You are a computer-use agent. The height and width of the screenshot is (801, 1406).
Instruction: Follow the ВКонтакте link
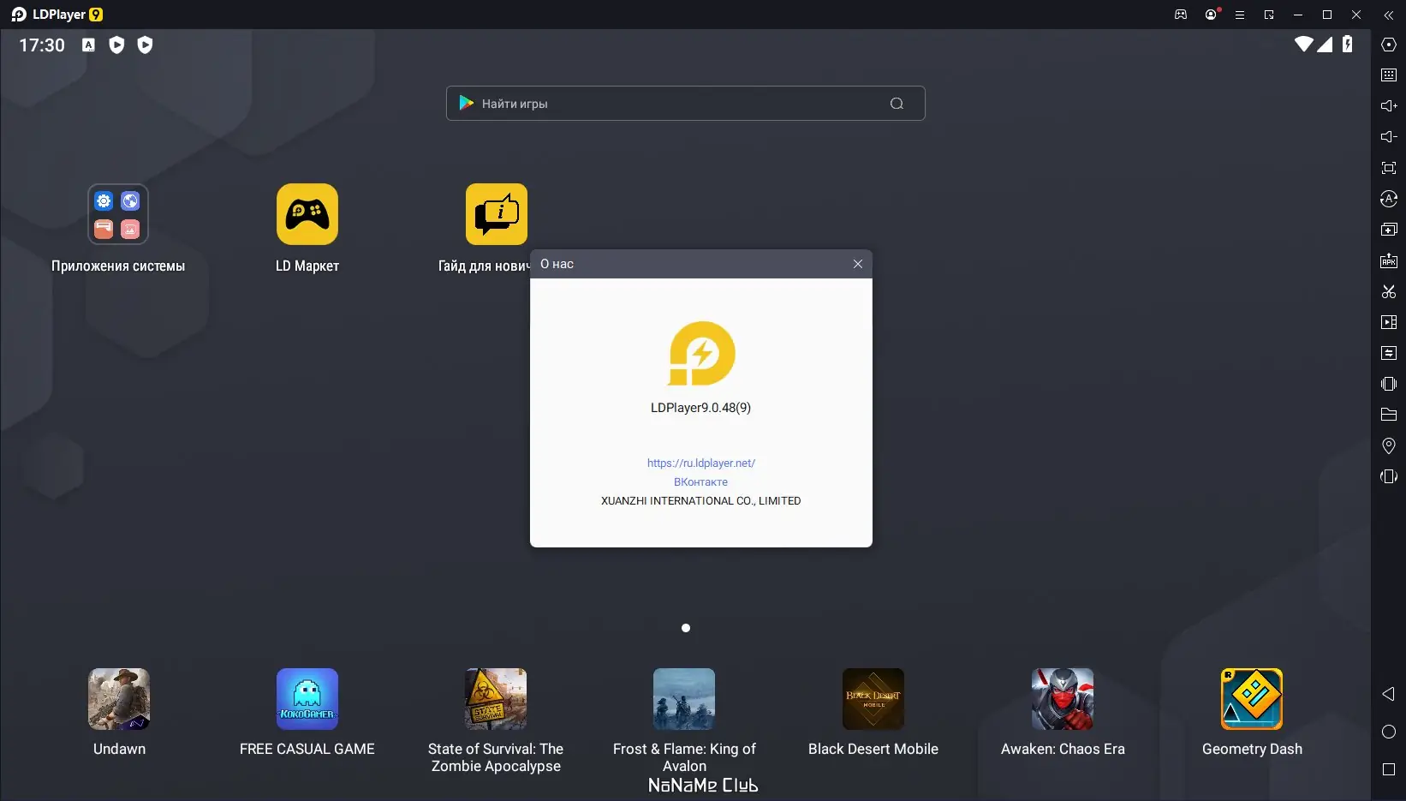(701, 482)
